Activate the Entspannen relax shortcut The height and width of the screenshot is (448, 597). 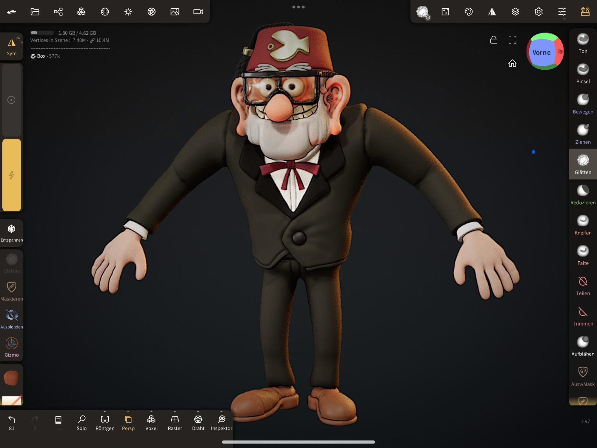point(12,233)
